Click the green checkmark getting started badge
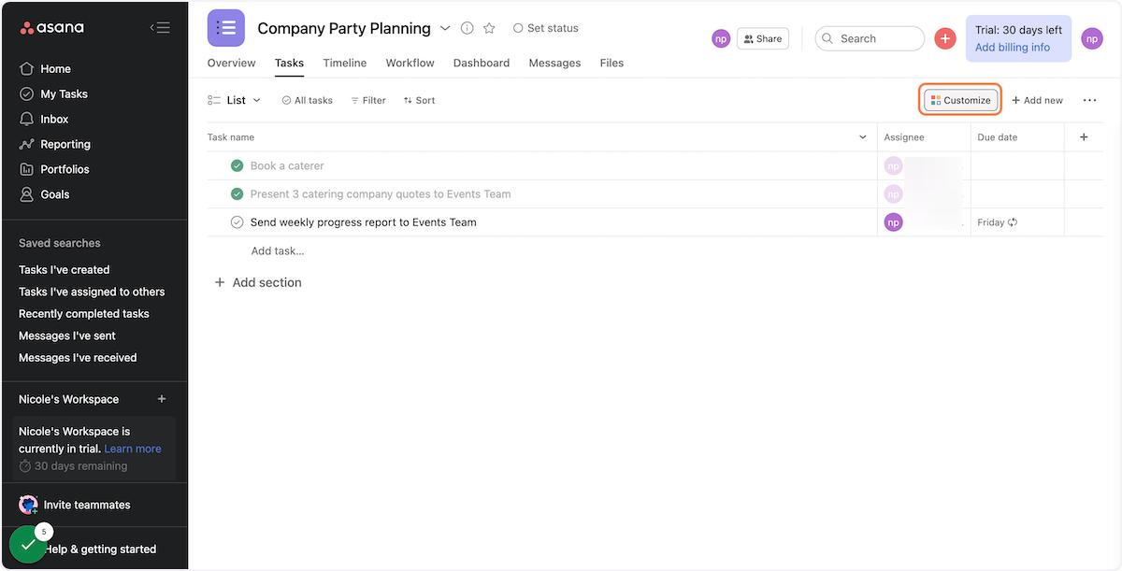The image size is (1122, 571). [28, 545]
